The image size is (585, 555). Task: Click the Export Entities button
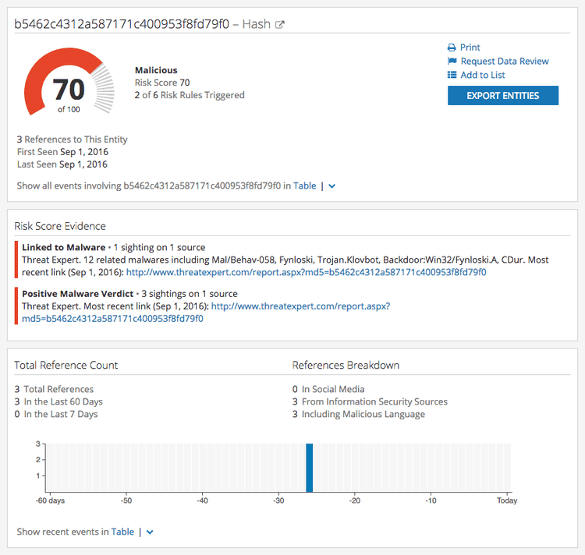(503, 96)
